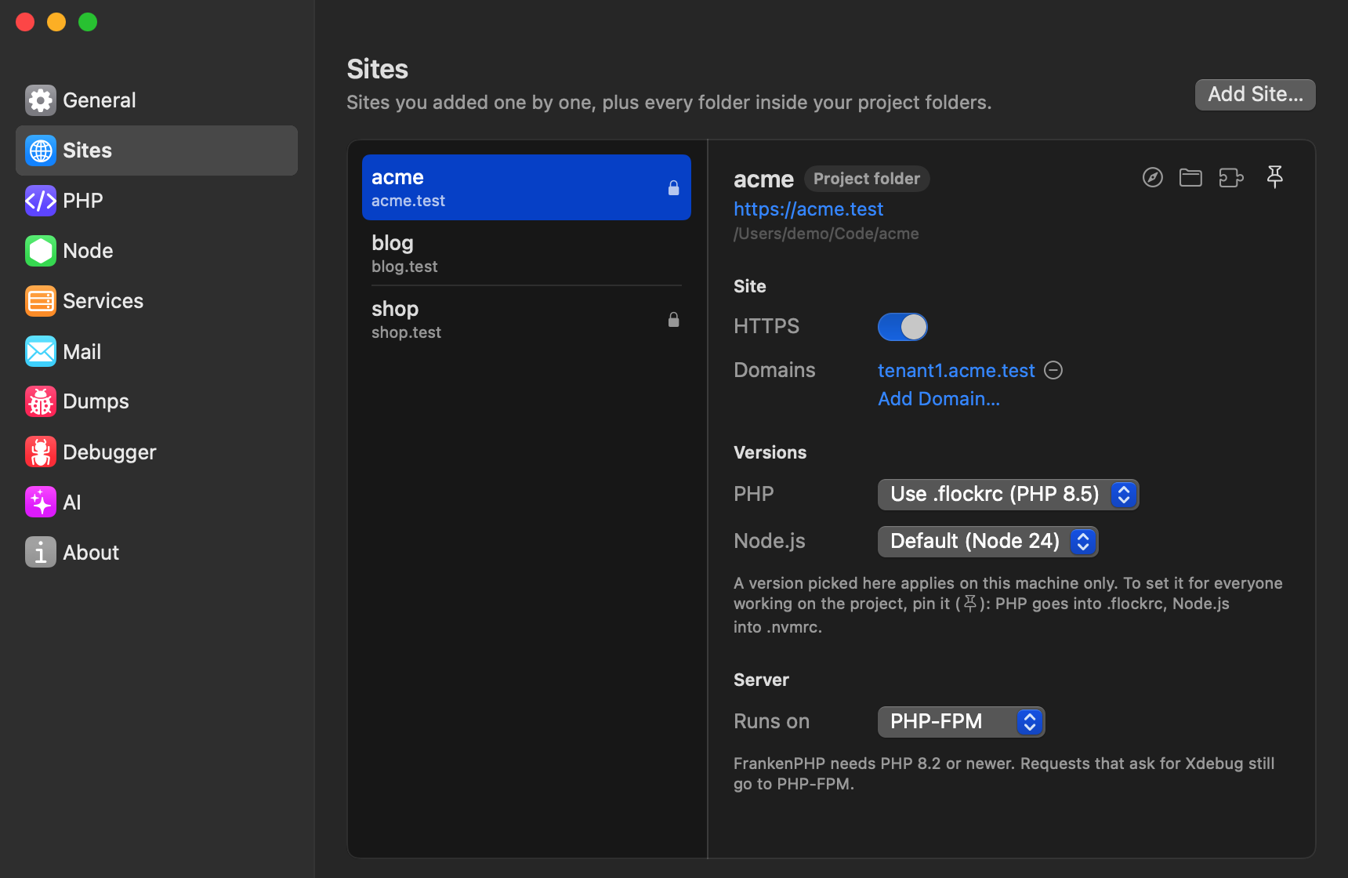The height and width of the screenshot is (878, 1348).
Task: Open acme site in browser via compass icon
Action: click(1153, 178)
